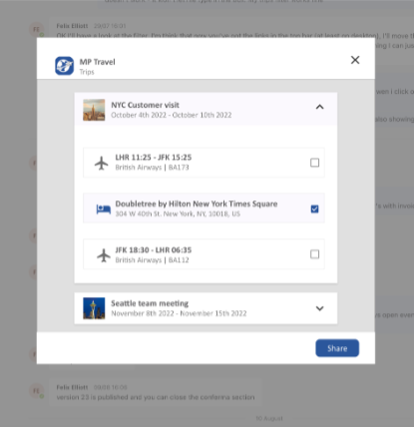Collapse the NYC Customer visit trip
The image size is (414, 427).
pyautogui.click(x=319, y=107)
